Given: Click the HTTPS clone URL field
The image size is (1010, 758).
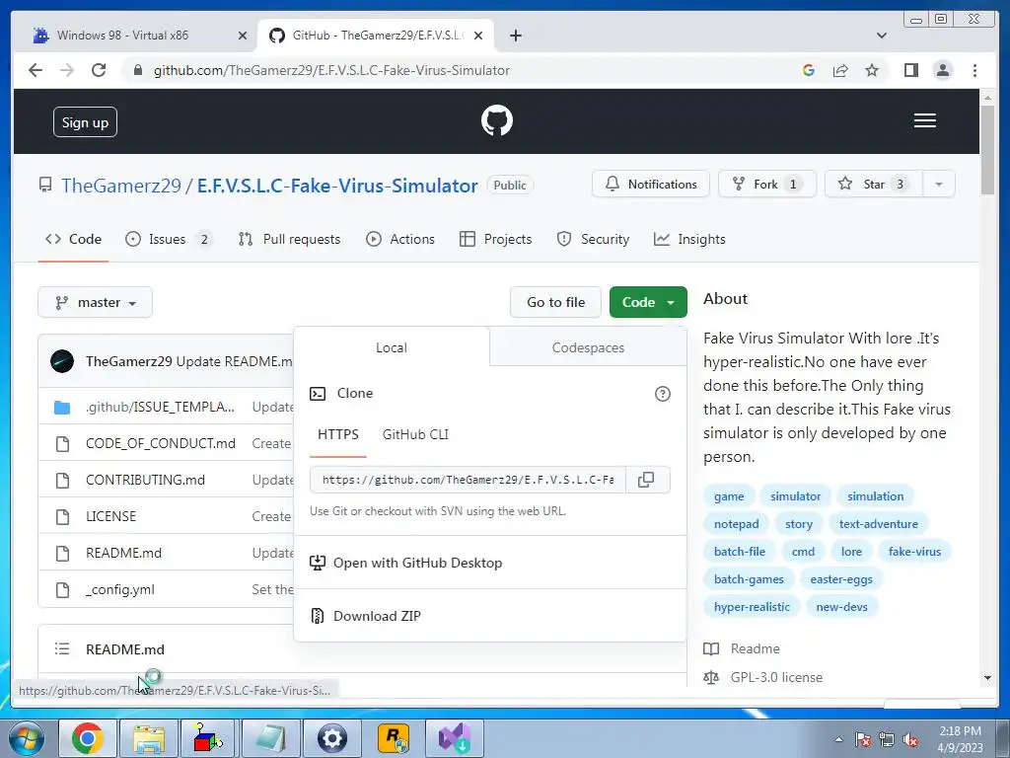Looking at the screenshot, I should [x=468, y=480].
